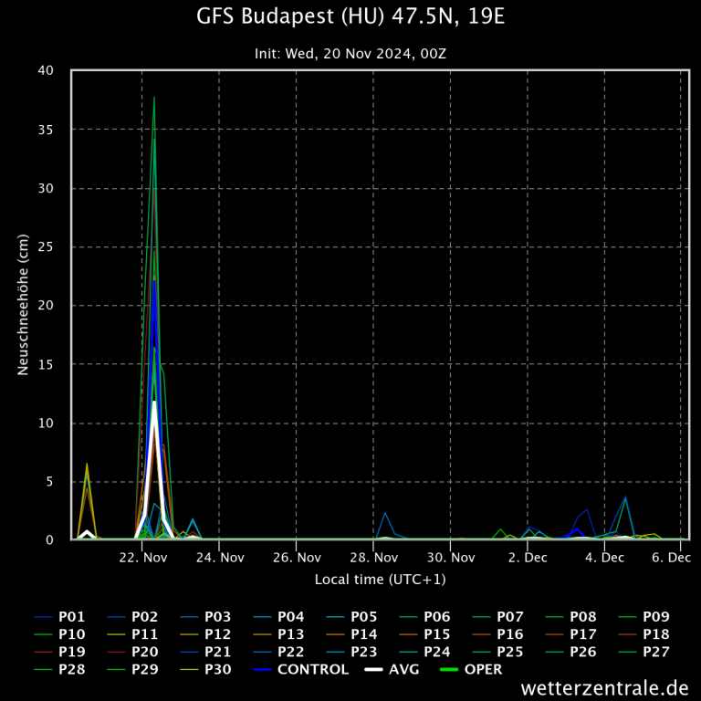Select the P30 legend entry
Image resolution: width=701 pixels, height=701 pixels.
pos(219,670)
